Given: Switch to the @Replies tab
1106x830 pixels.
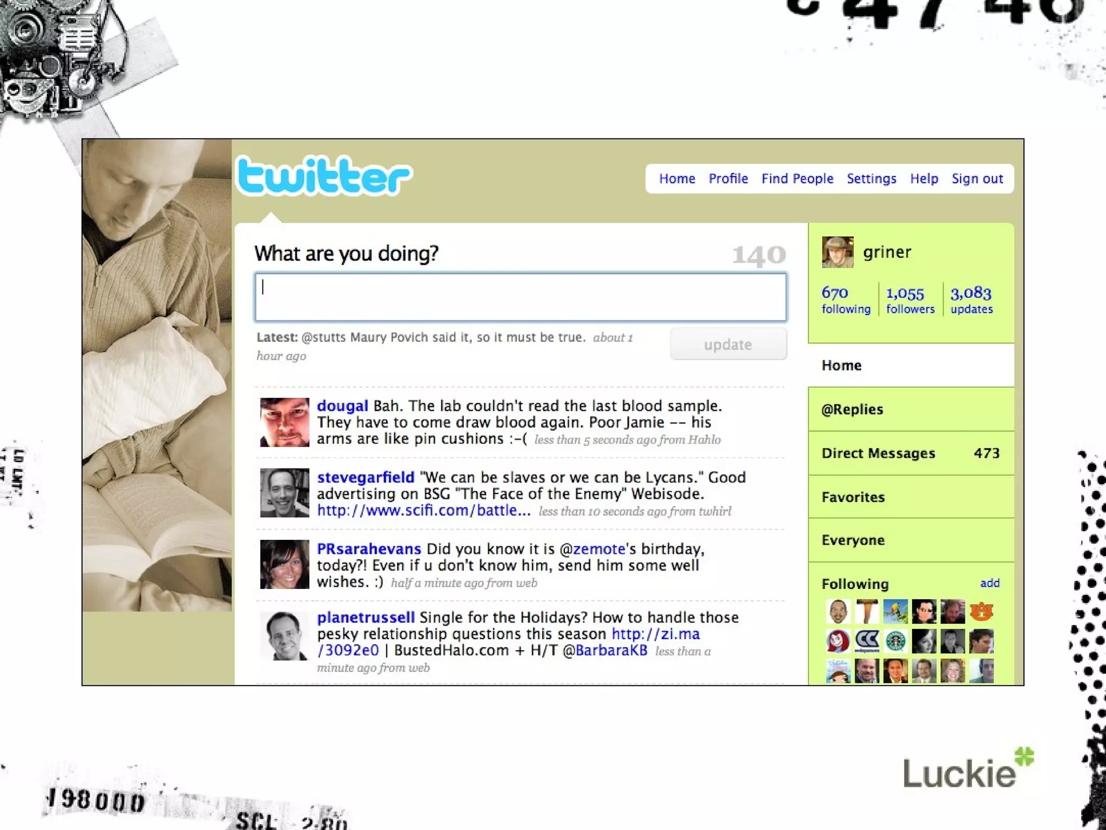Looking at the screenshot, I should pos(911,409).
